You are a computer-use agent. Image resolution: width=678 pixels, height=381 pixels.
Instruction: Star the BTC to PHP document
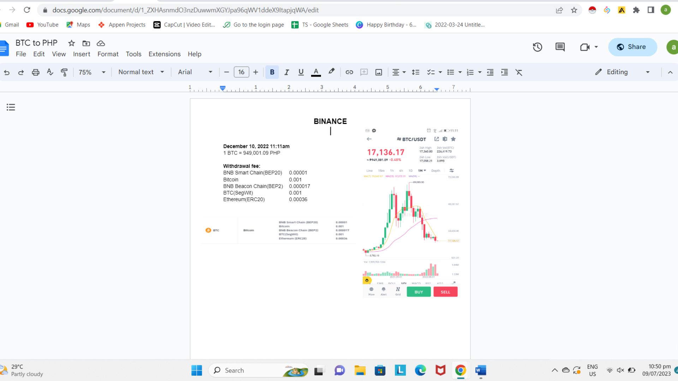tap(71, 43)
